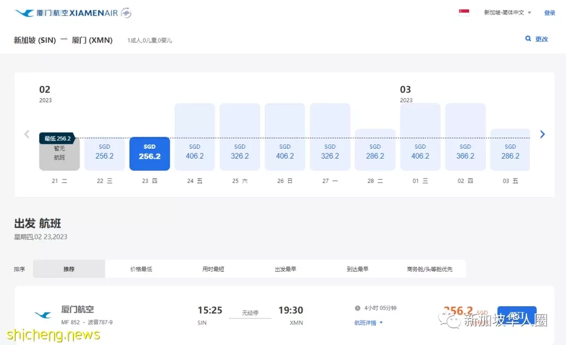The image size is (566, 345).
Task: Click the 更改 search modify button
Action: (541, 39)
